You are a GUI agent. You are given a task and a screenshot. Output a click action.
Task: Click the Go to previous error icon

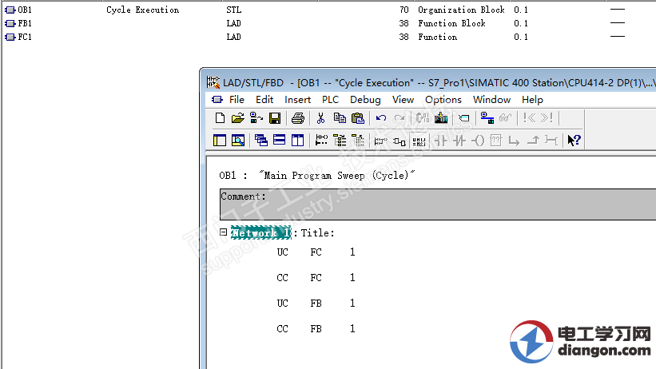tap(529, 118)
